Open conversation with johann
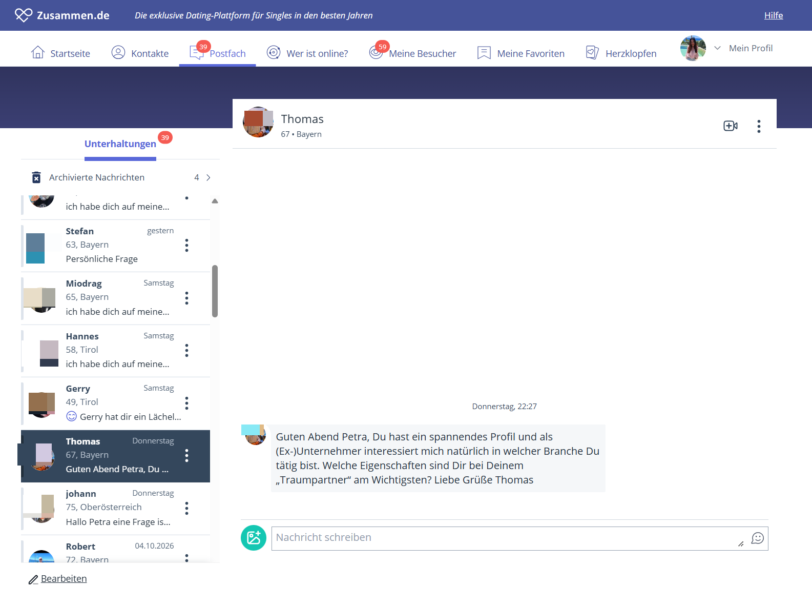Image resolution: width=812 pixels, height=606 pixels. [x=116, y=509]
